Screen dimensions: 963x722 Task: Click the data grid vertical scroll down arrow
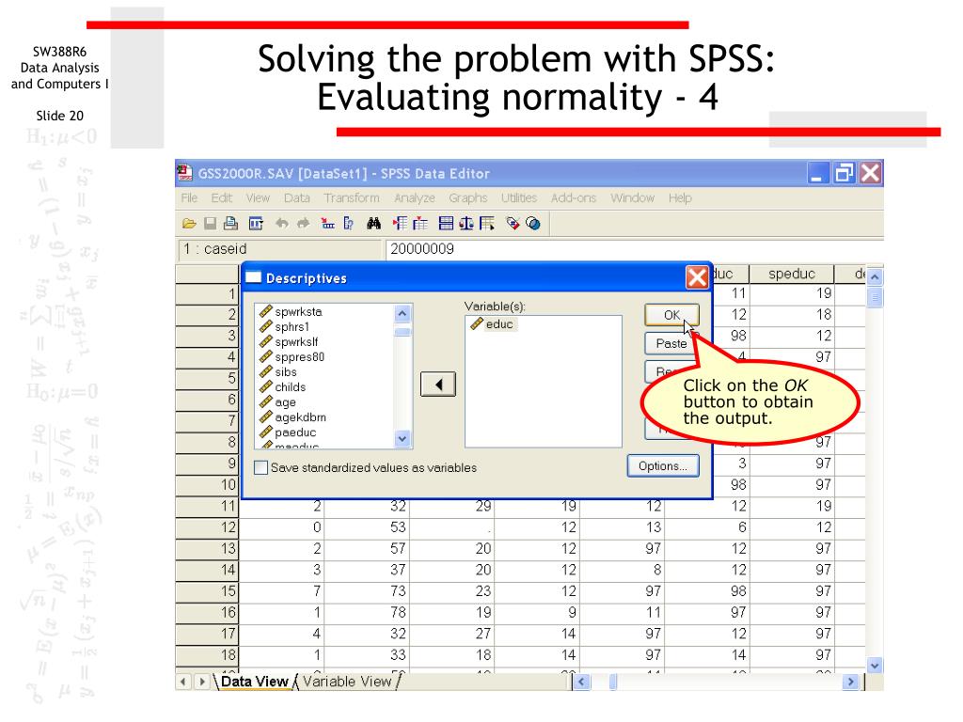(875, 665)
